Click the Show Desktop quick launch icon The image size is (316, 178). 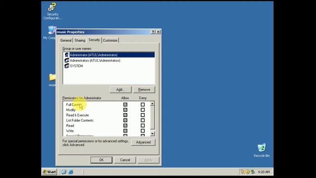[x=64, y=172]
